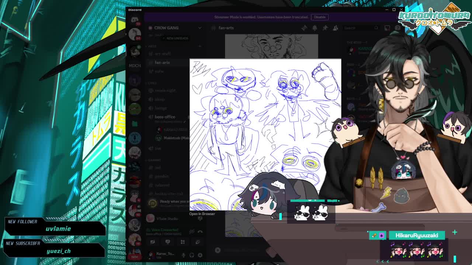
Task: Toggle member list icon
Action: pos(335,28)
